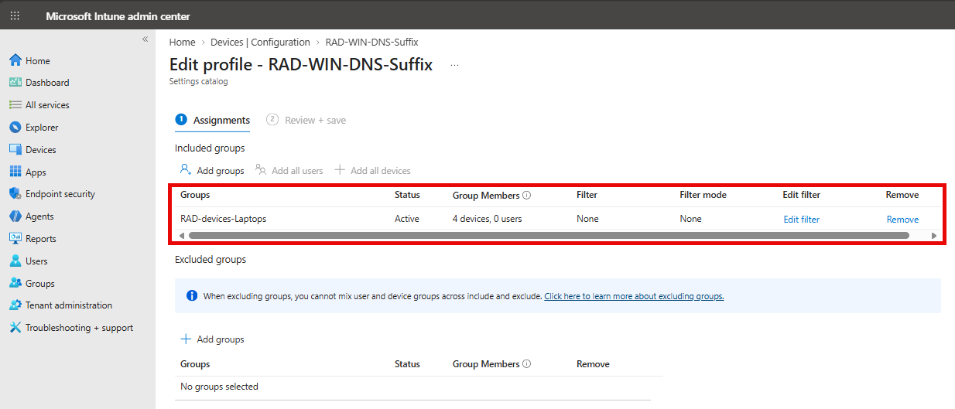Click Devices | Configuration breadcrumb
955x409 pixels.
[x=260, y=43]
